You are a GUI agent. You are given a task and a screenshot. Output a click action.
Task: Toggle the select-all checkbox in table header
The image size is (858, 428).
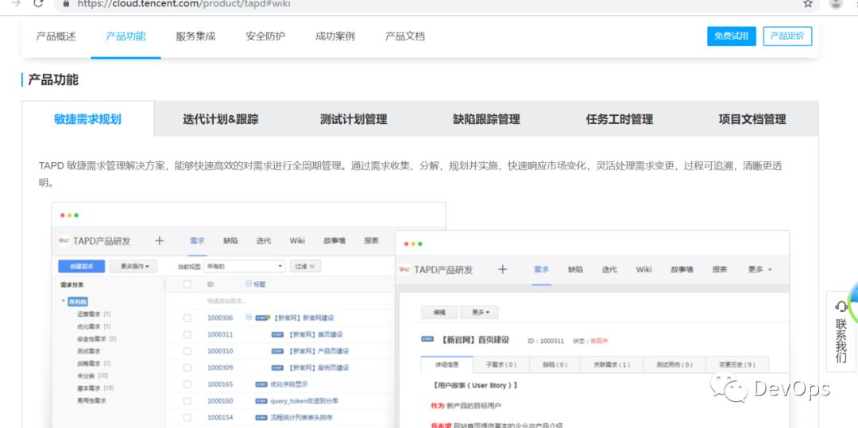click(x=187, y=284)
